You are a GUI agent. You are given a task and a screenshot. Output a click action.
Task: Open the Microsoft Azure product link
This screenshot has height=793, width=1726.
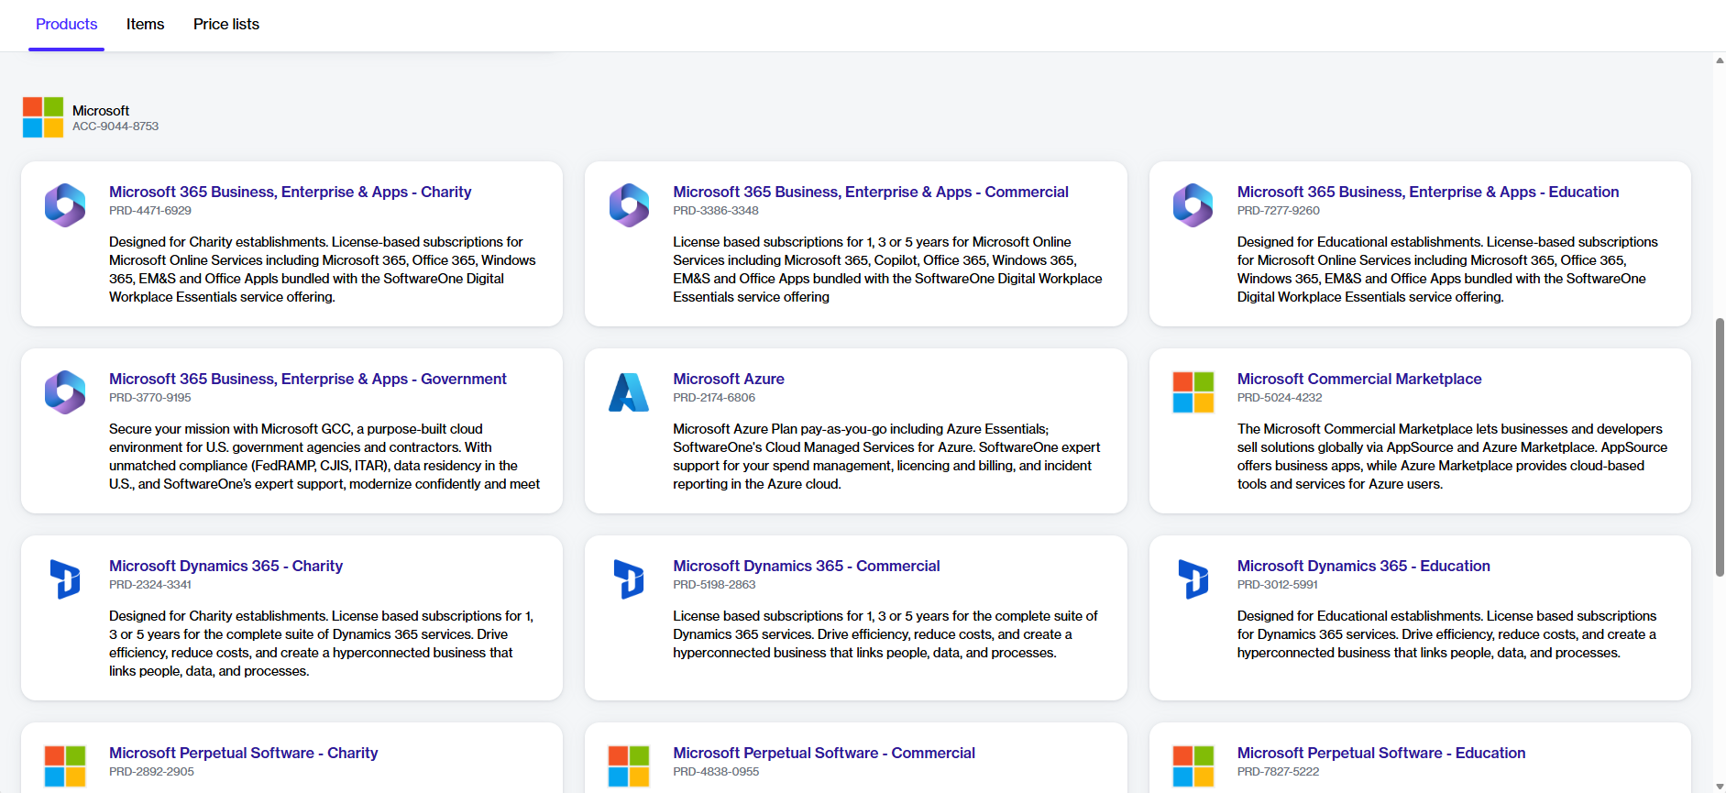(x=729, y=379)
